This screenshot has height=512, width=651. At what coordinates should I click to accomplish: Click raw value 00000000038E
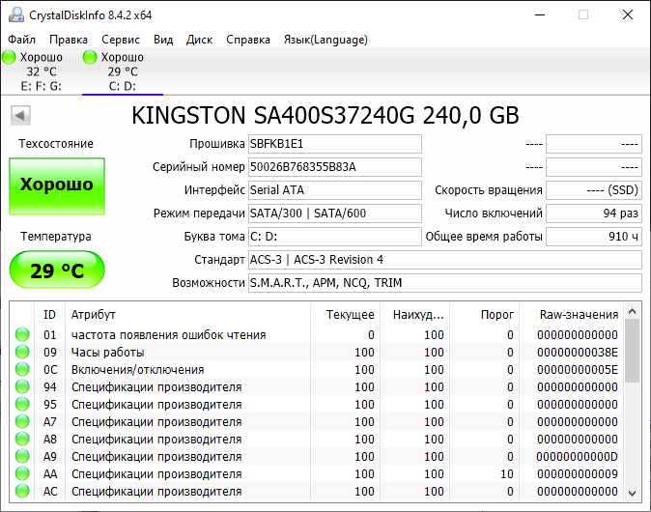[578, 353]
